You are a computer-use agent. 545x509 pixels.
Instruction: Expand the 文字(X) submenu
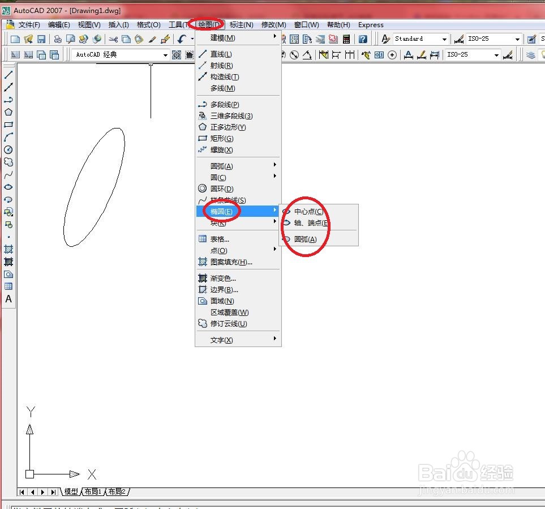tap(238, 340)
